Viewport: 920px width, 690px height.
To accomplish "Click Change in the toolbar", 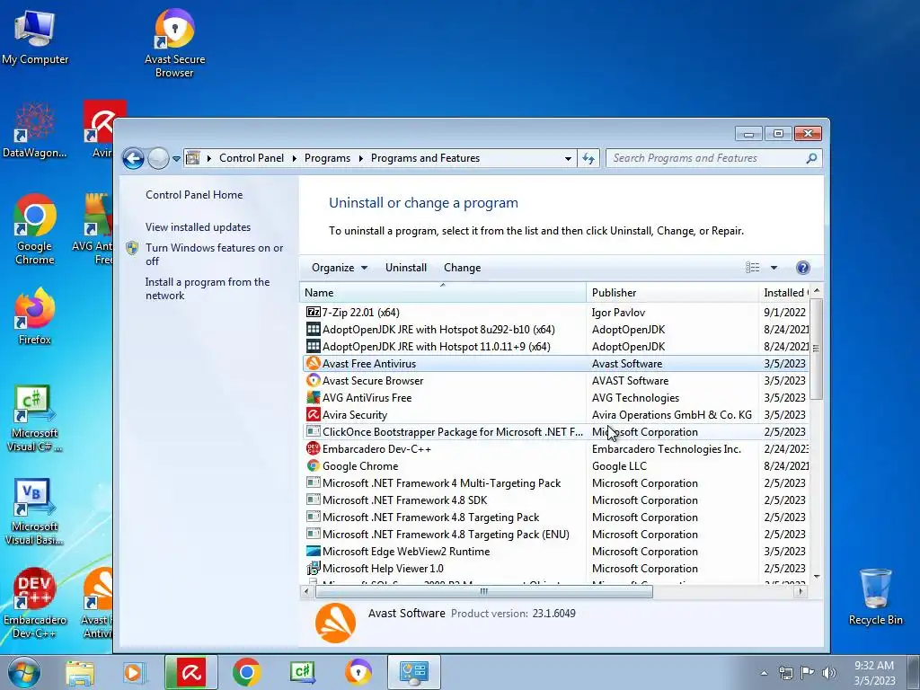I will coord(462,268).
